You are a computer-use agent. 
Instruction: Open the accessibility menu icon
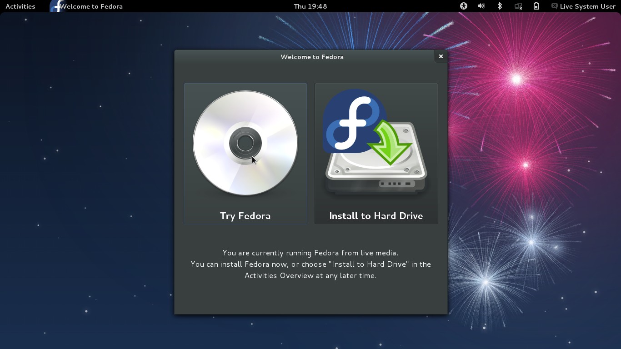(463, 6)
